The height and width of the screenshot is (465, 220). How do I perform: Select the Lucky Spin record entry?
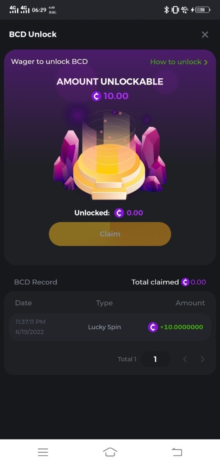click(110, 327)
